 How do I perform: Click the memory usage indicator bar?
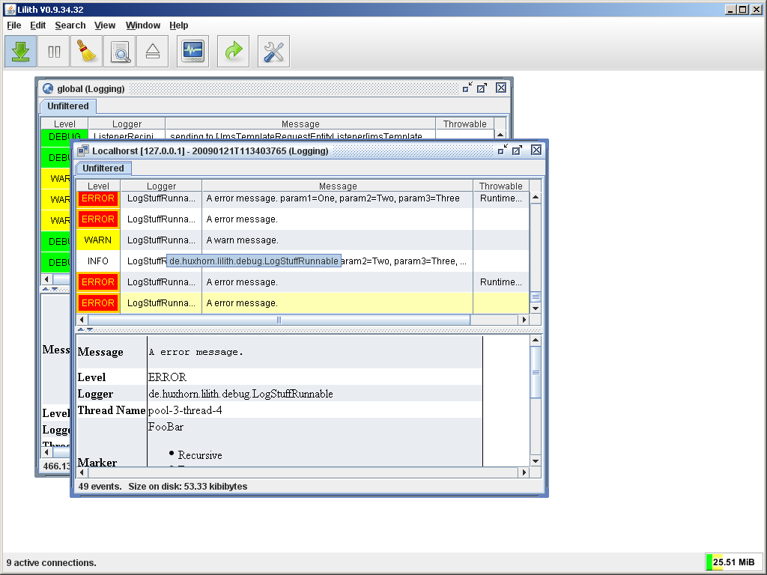pyautogui.click(x=733, y=562)
